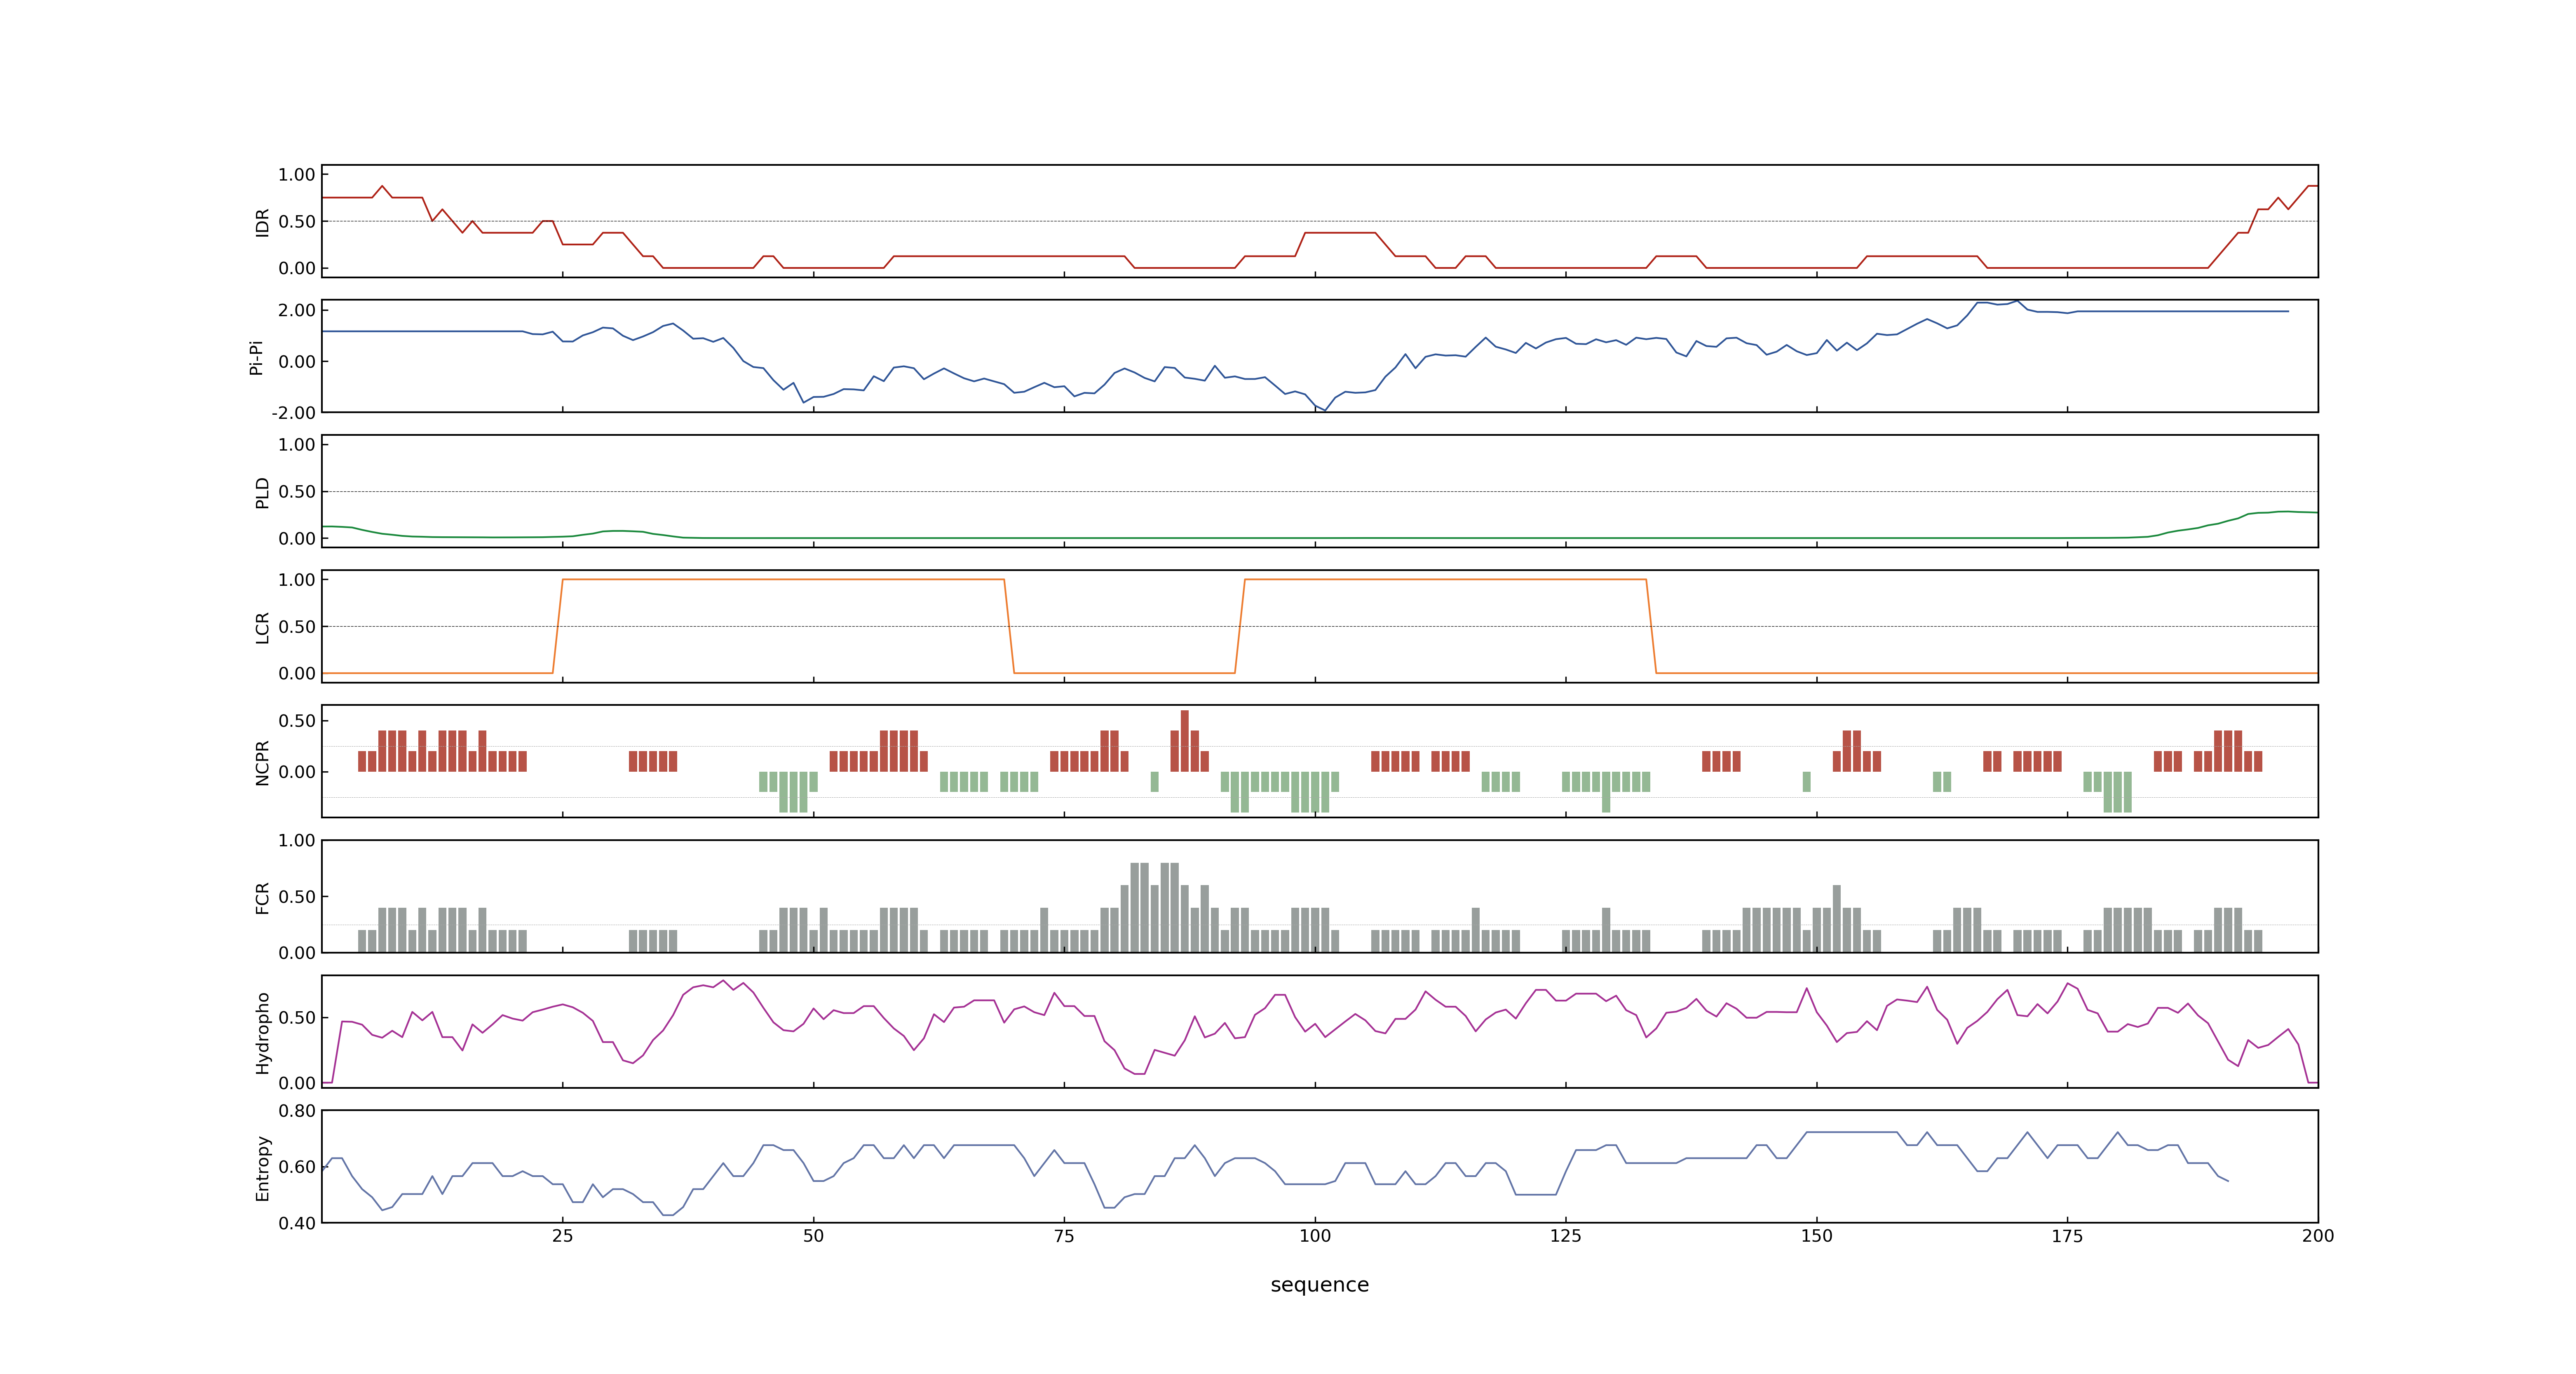Click the Pi-Pi y-axis label
Viewport: 2576px width, 1374px height.
pyautogui.click(x=256, y=357)
